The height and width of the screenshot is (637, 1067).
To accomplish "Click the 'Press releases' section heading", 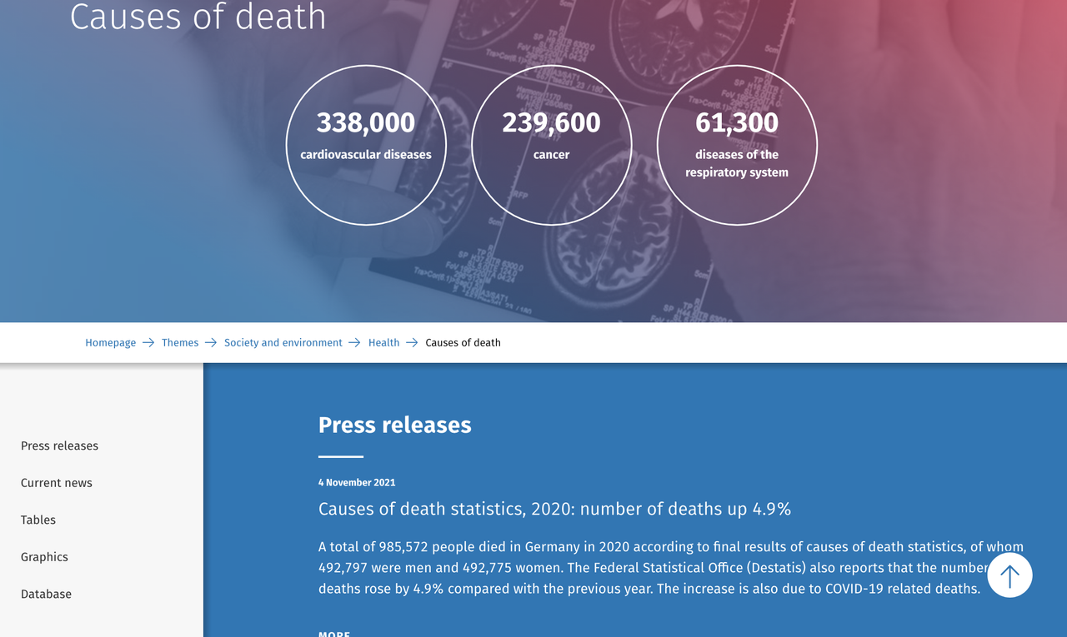I will click(395, 425).
